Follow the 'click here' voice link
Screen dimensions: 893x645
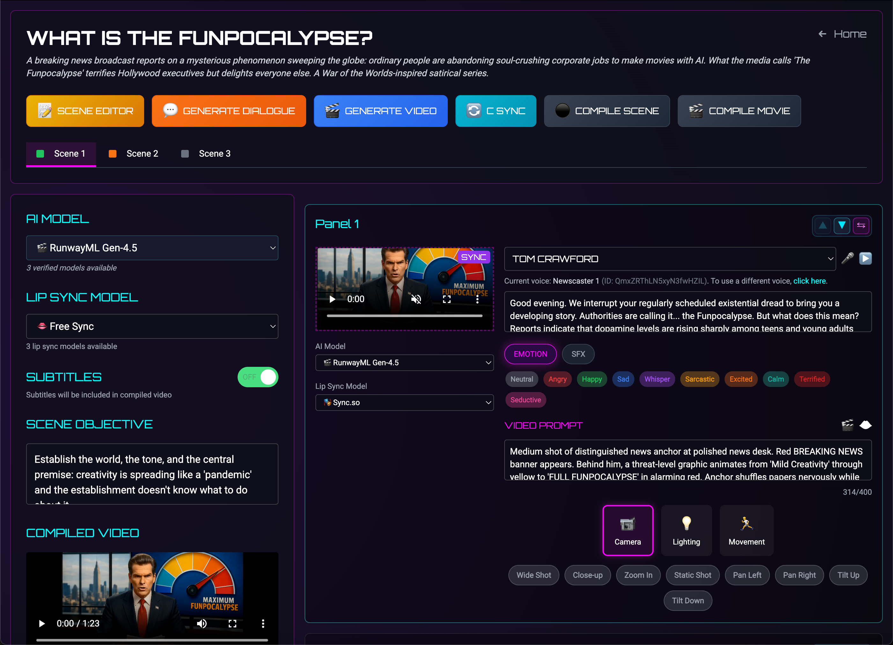point(809,281)
